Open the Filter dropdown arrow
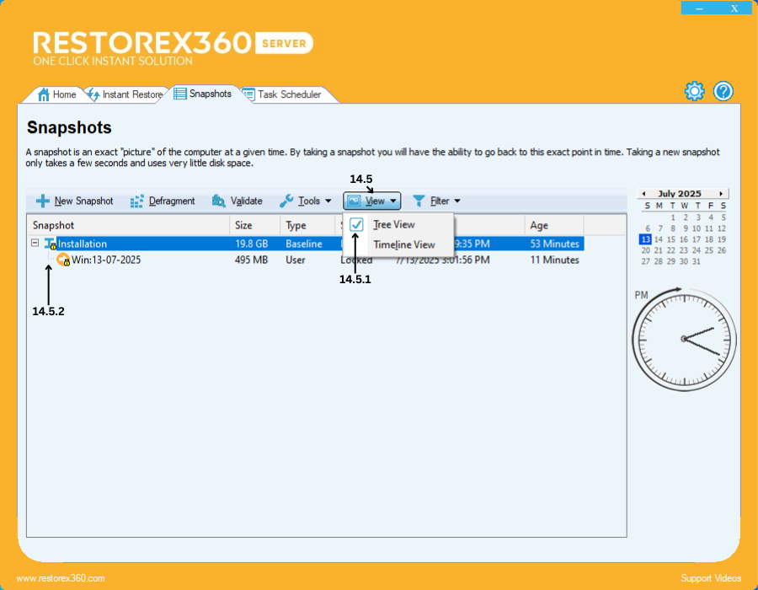Screen dimensions: 758x590 pyautogui.click(x=457, y=201)
